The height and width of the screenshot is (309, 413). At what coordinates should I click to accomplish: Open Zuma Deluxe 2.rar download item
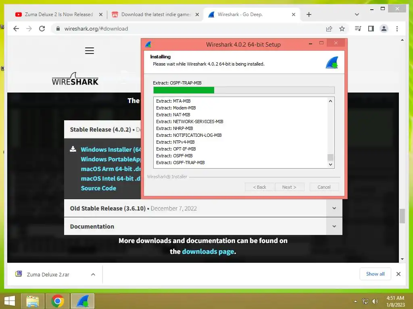pyautogui.click(x=48, y=274)
